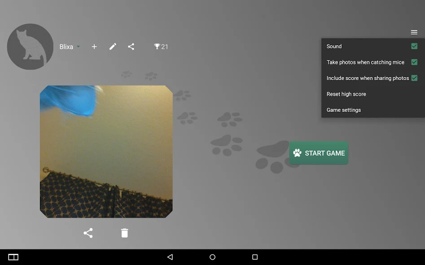Open the captured cat photo thumbnail

pyautogui.click(x=106, y=151)
